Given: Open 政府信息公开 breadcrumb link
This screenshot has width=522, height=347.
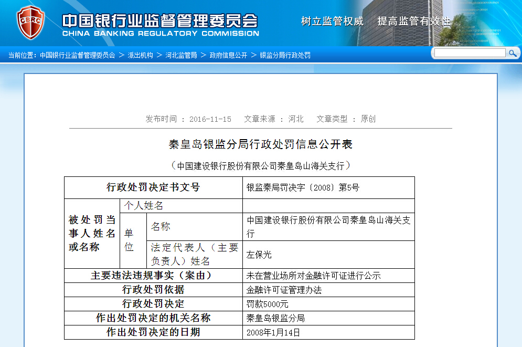Looking at the screenshot, I should point(228,55).
